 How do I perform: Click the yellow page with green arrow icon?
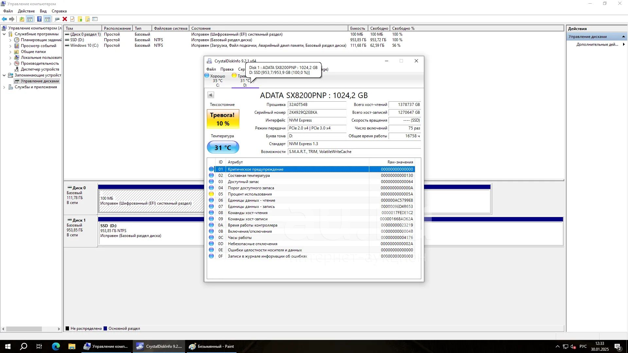click(x=80, y=19)
